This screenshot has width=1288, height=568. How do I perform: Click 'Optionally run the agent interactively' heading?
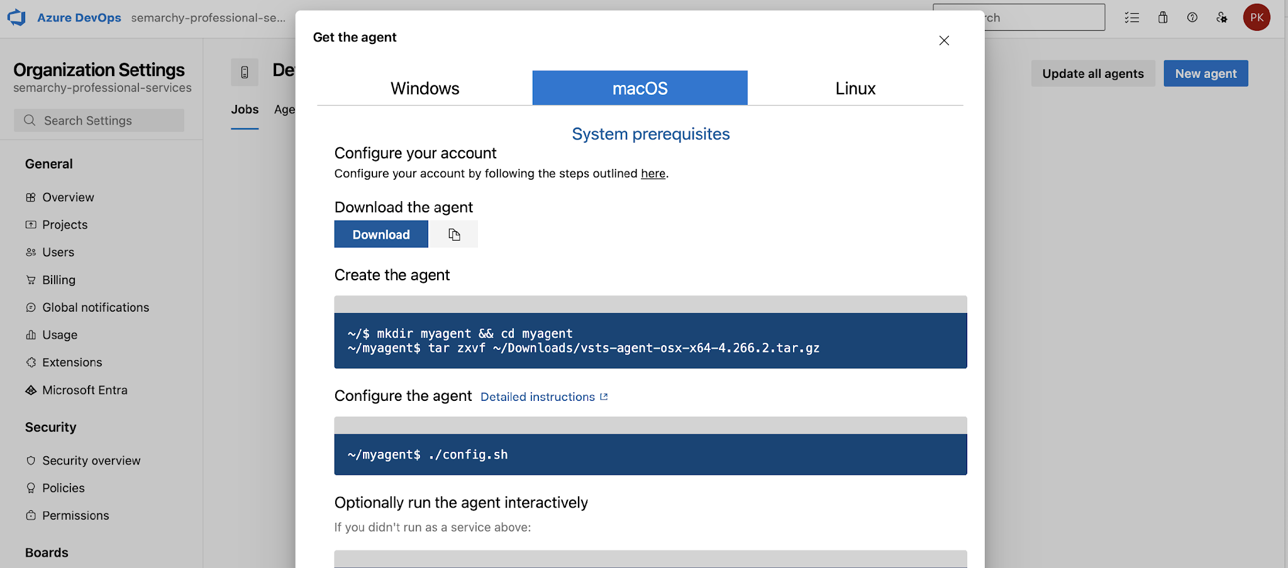[461, 503]
